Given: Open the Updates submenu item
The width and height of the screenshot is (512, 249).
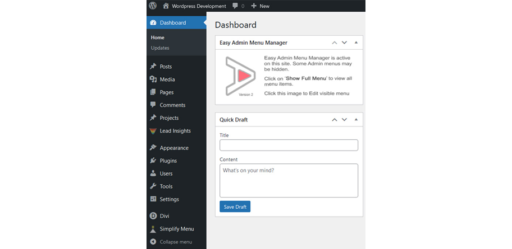Looking at the screenshot, I should [160, 48].
